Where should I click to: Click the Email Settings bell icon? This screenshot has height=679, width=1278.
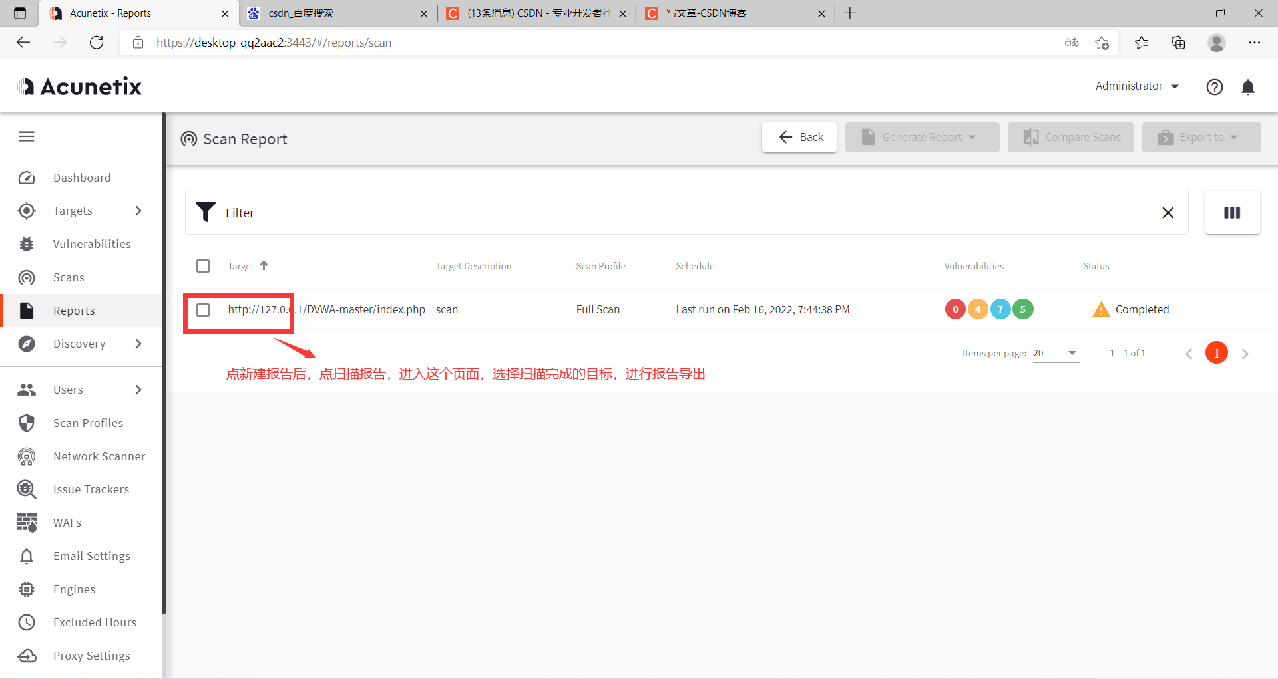pos(27,556)
